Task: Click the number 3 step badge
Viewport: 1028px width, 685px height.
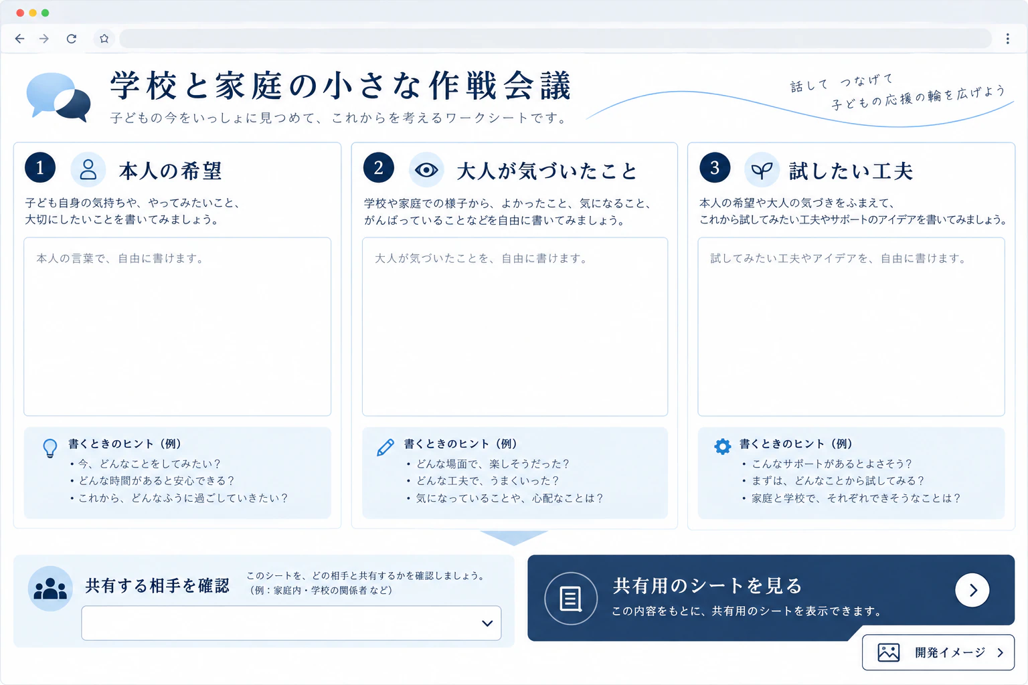Action: click(x=715, y=168)
